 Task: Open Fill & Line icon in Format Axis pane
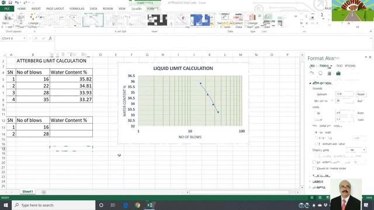[311, 73]
